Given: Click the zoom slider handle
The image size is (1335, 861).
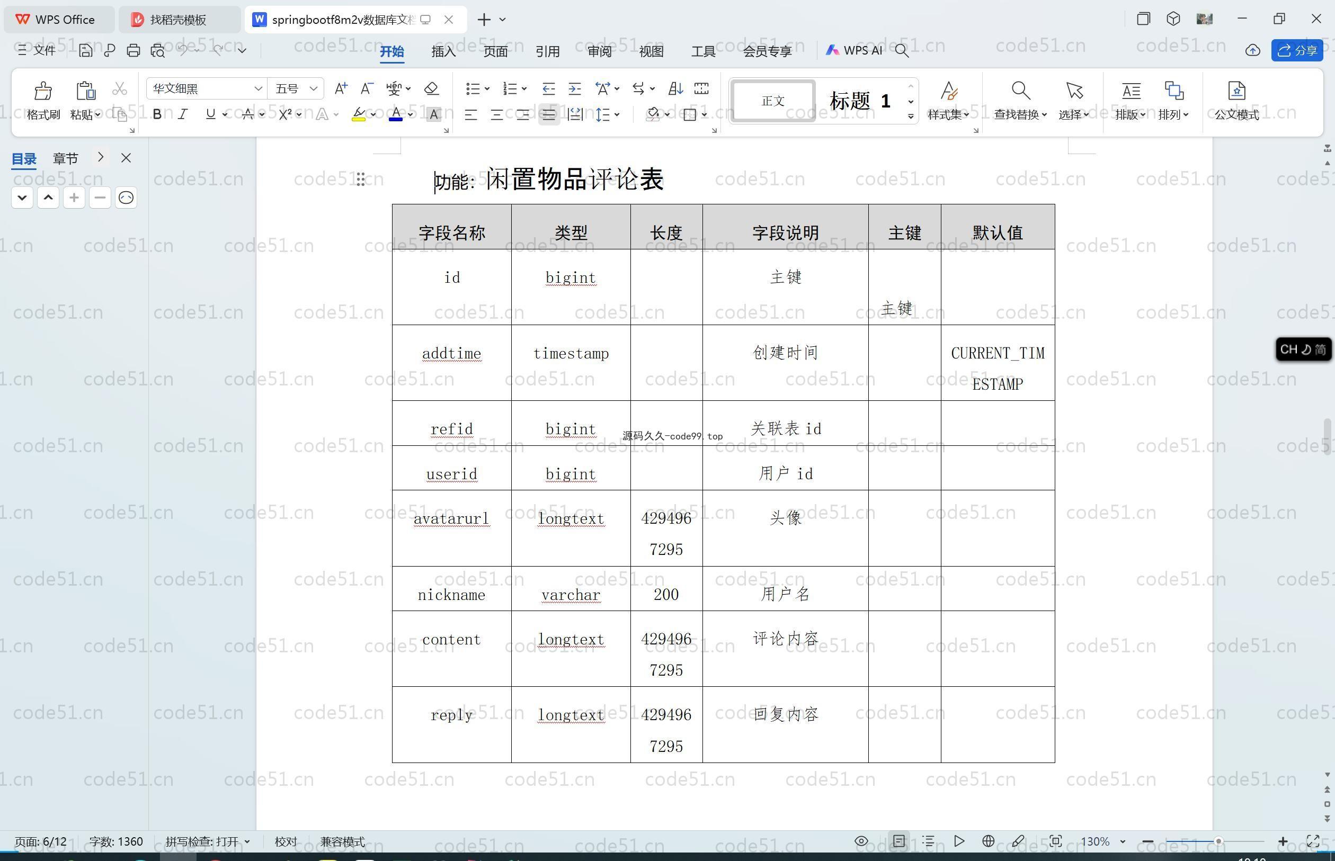Looking at the screenshot, I should [1218, 841].
